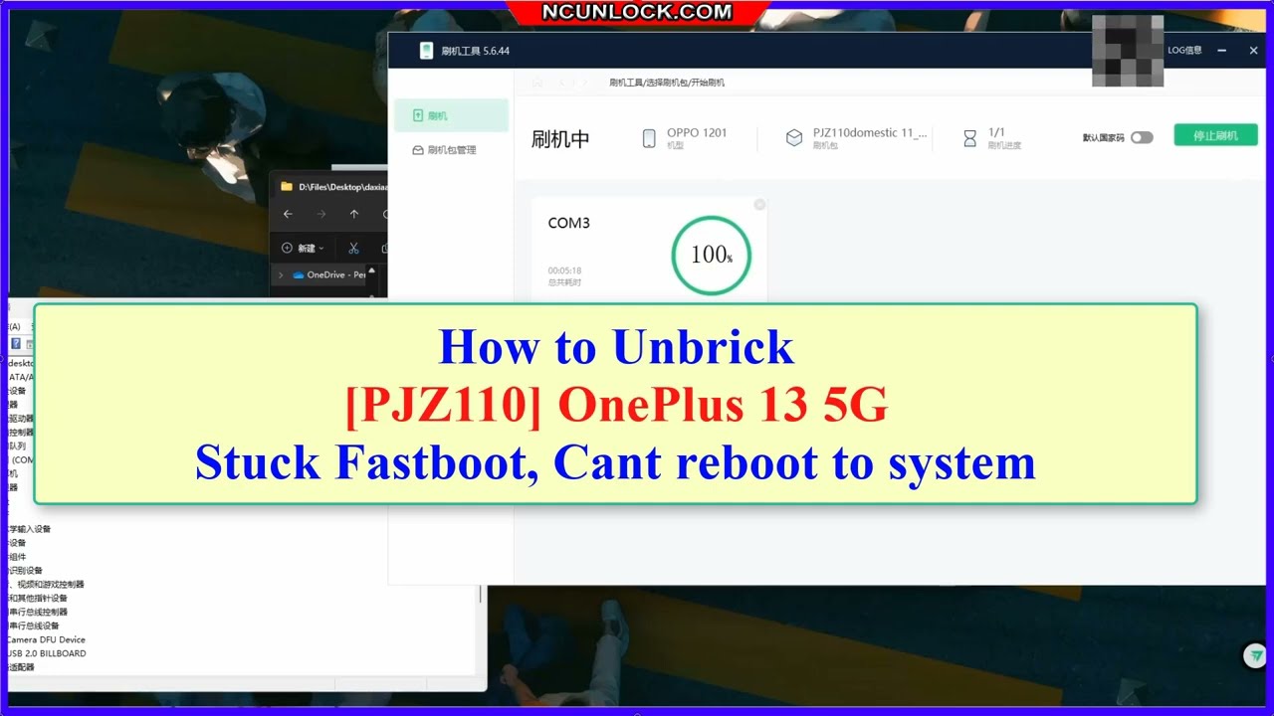The width and height of the screenshot is (1274, 716).
Task: Click the green 停止刷机 button
Action: click(1215, 135)
